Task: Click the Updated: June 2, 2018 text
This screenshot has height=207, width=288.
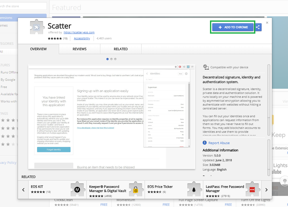Action: (x=217, y=160)
